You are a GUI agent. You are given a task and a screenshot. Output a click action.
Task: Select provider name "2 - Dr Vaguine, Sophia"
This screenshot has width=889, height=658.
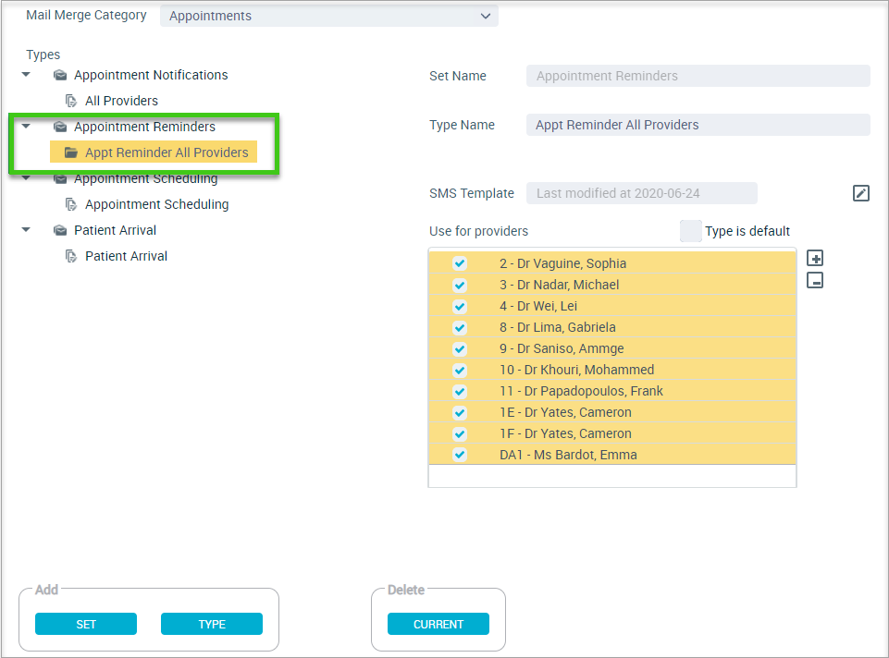tap(563, 263)
